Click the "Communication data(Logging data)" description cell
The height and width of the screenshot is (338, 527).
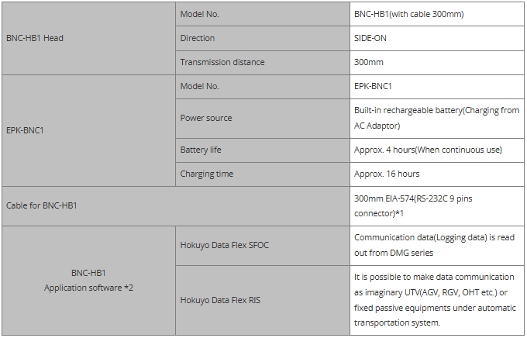pyautogui.click(x=434, y=245)
